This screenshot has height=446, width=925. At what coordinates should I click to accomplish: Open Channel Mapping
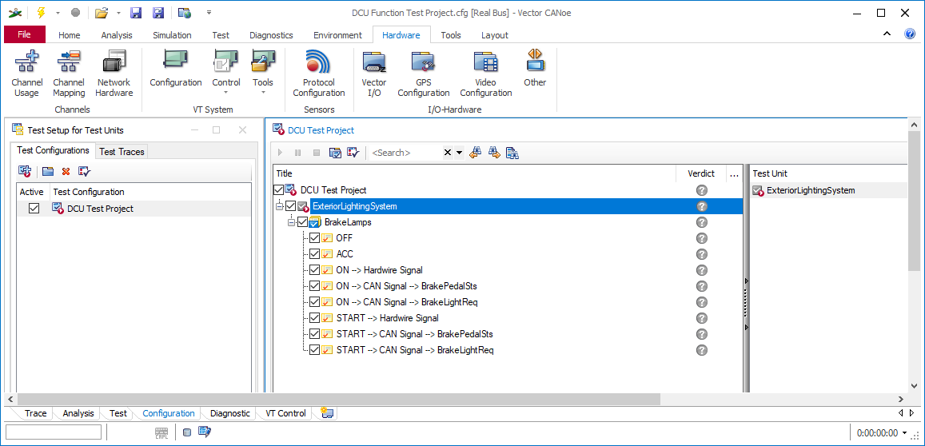tap(69, 74)
